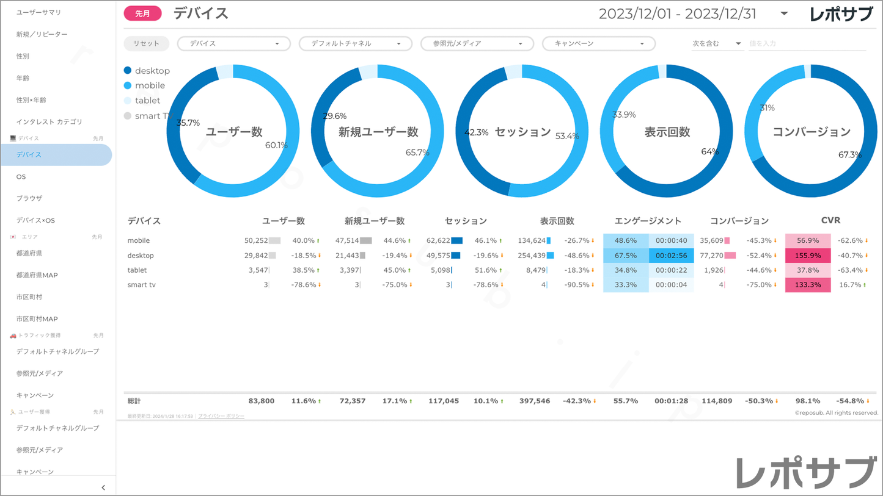Click the dark blue desktop legend dot
883x496 pixels.
128,71
